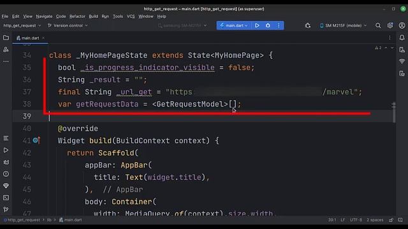
Task: Open IDE settings gear icon
Action: click(x=390, y=25)
